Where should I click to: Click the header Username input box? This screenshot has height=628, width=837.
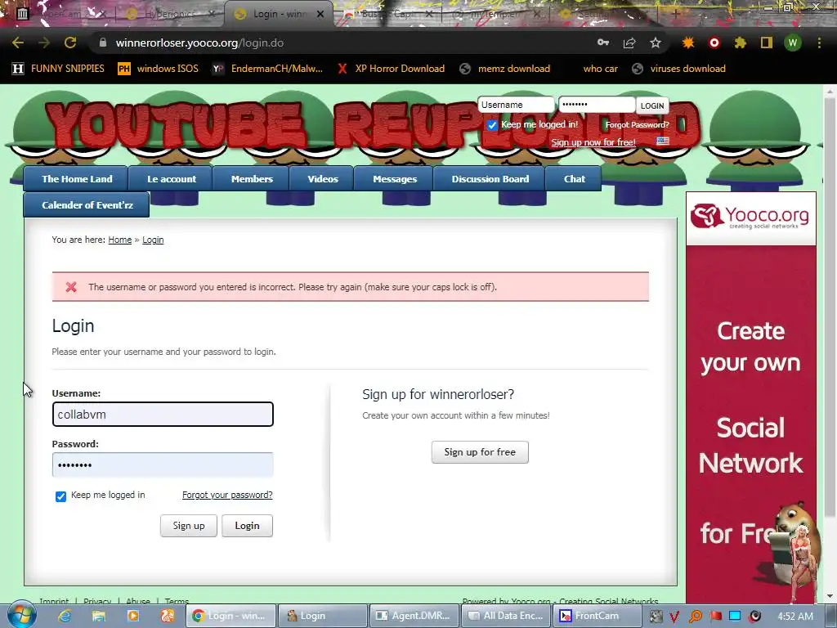(516, 105)
